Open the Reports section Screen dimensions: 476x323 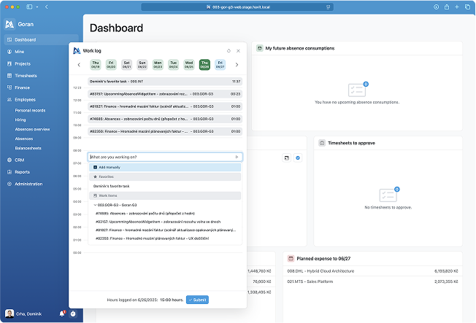pos(22,172)
